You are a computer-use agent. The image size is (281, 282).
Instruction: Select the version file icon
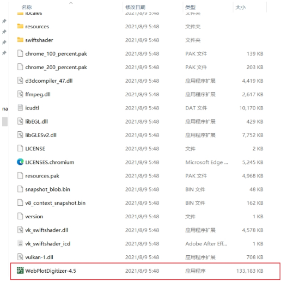(20, 216)
